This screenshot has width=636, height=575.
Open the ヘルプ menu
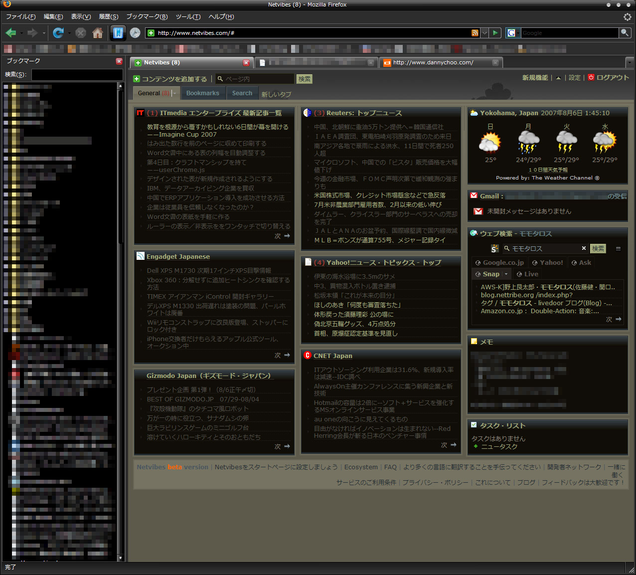[221, 16]
